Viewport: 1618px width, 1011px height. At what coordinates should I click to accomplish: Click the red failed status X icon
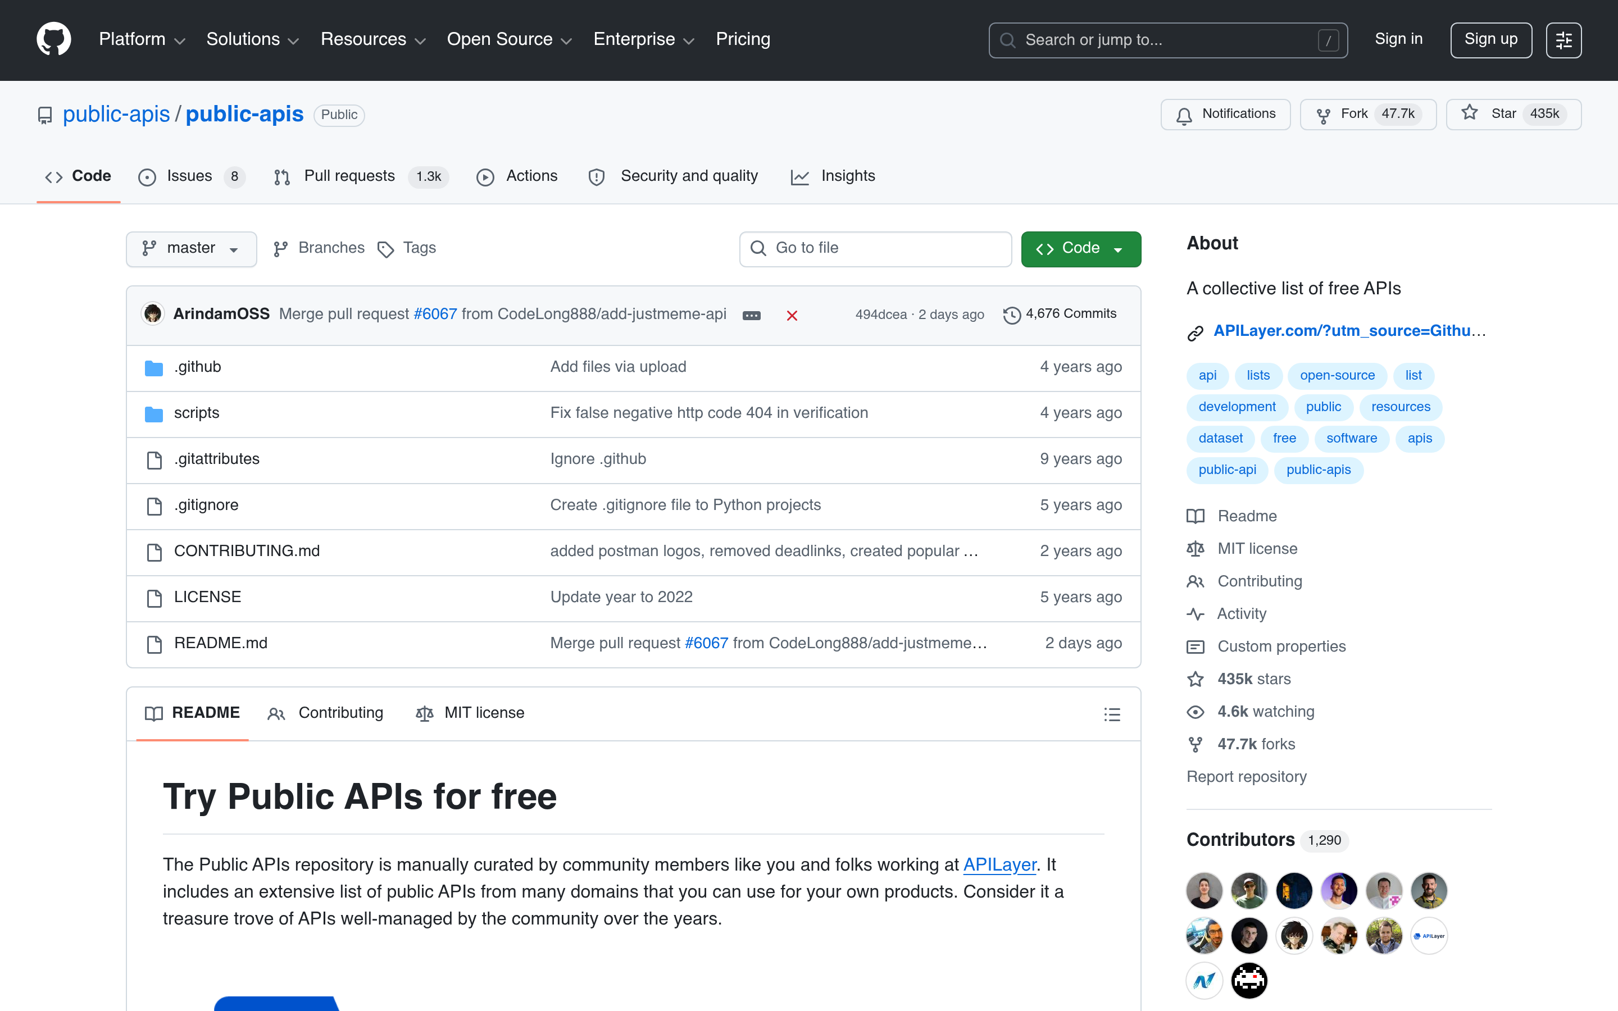coord(792,315)
